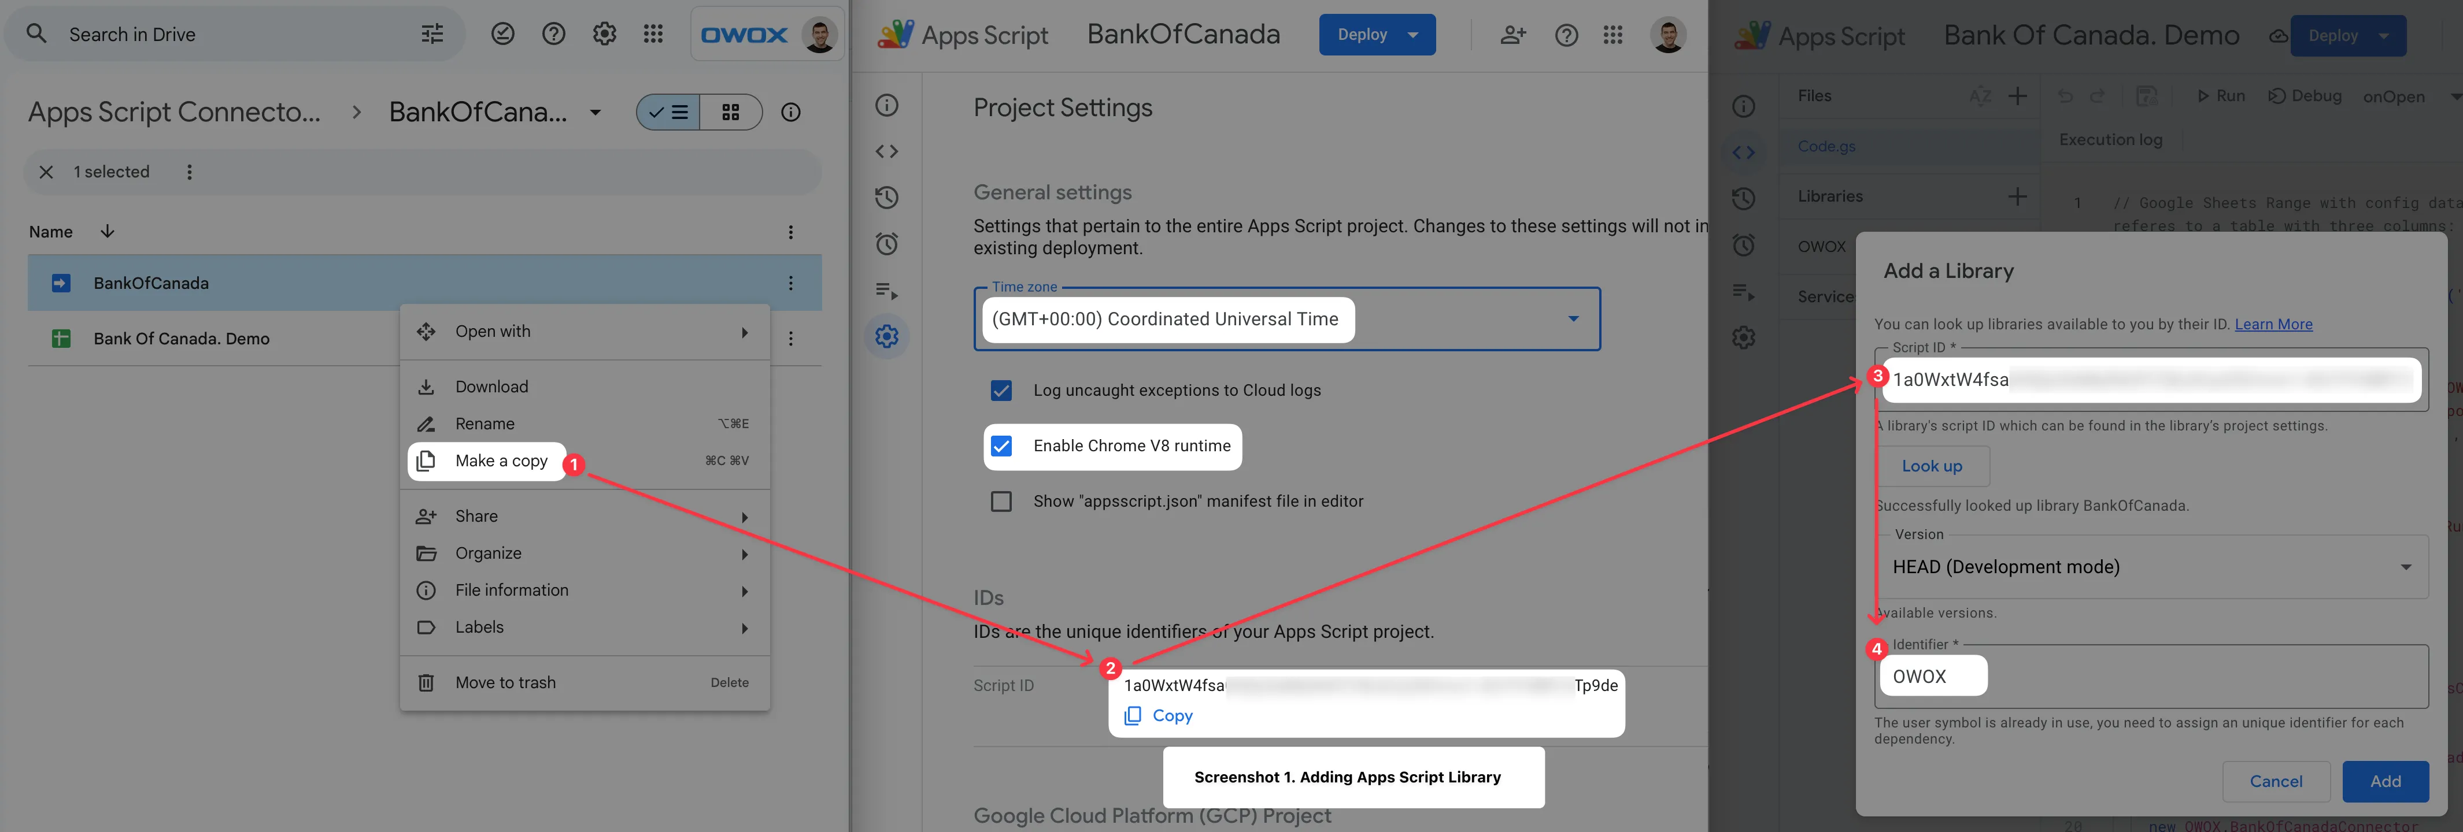Sort files alphabetically AZ icon
Viewport: 2463px width, 832px height.
click(x=1980, y=95)
